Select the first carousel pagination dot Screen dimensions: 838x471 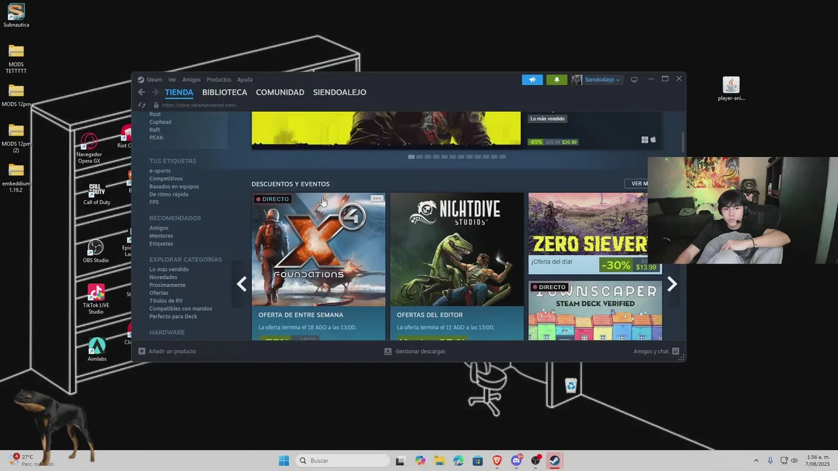pos(411,157)
